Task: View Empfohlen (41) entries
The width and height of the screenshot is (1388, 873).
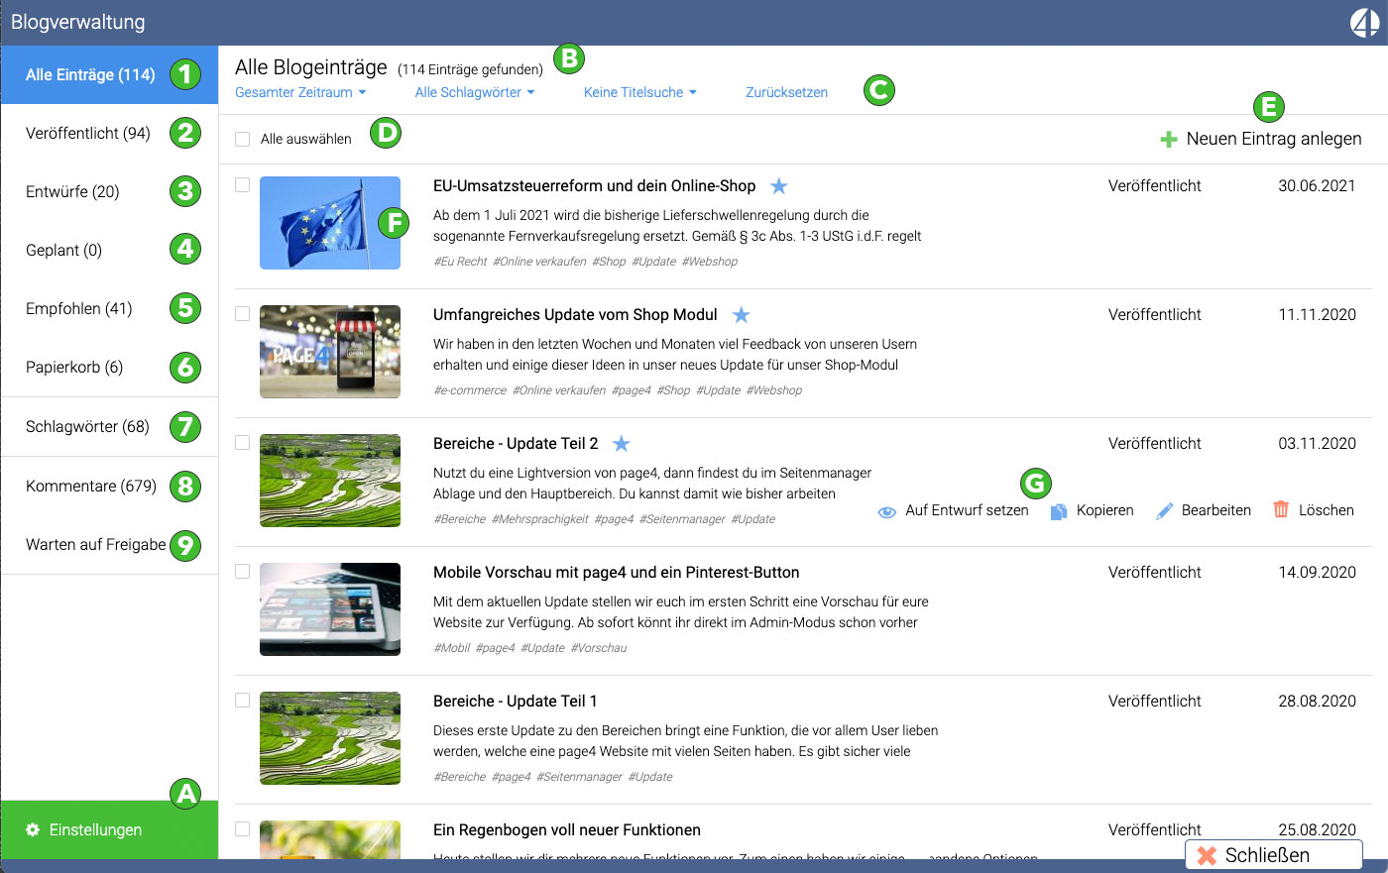Action: pyautogui.click(x=109, y=308)
